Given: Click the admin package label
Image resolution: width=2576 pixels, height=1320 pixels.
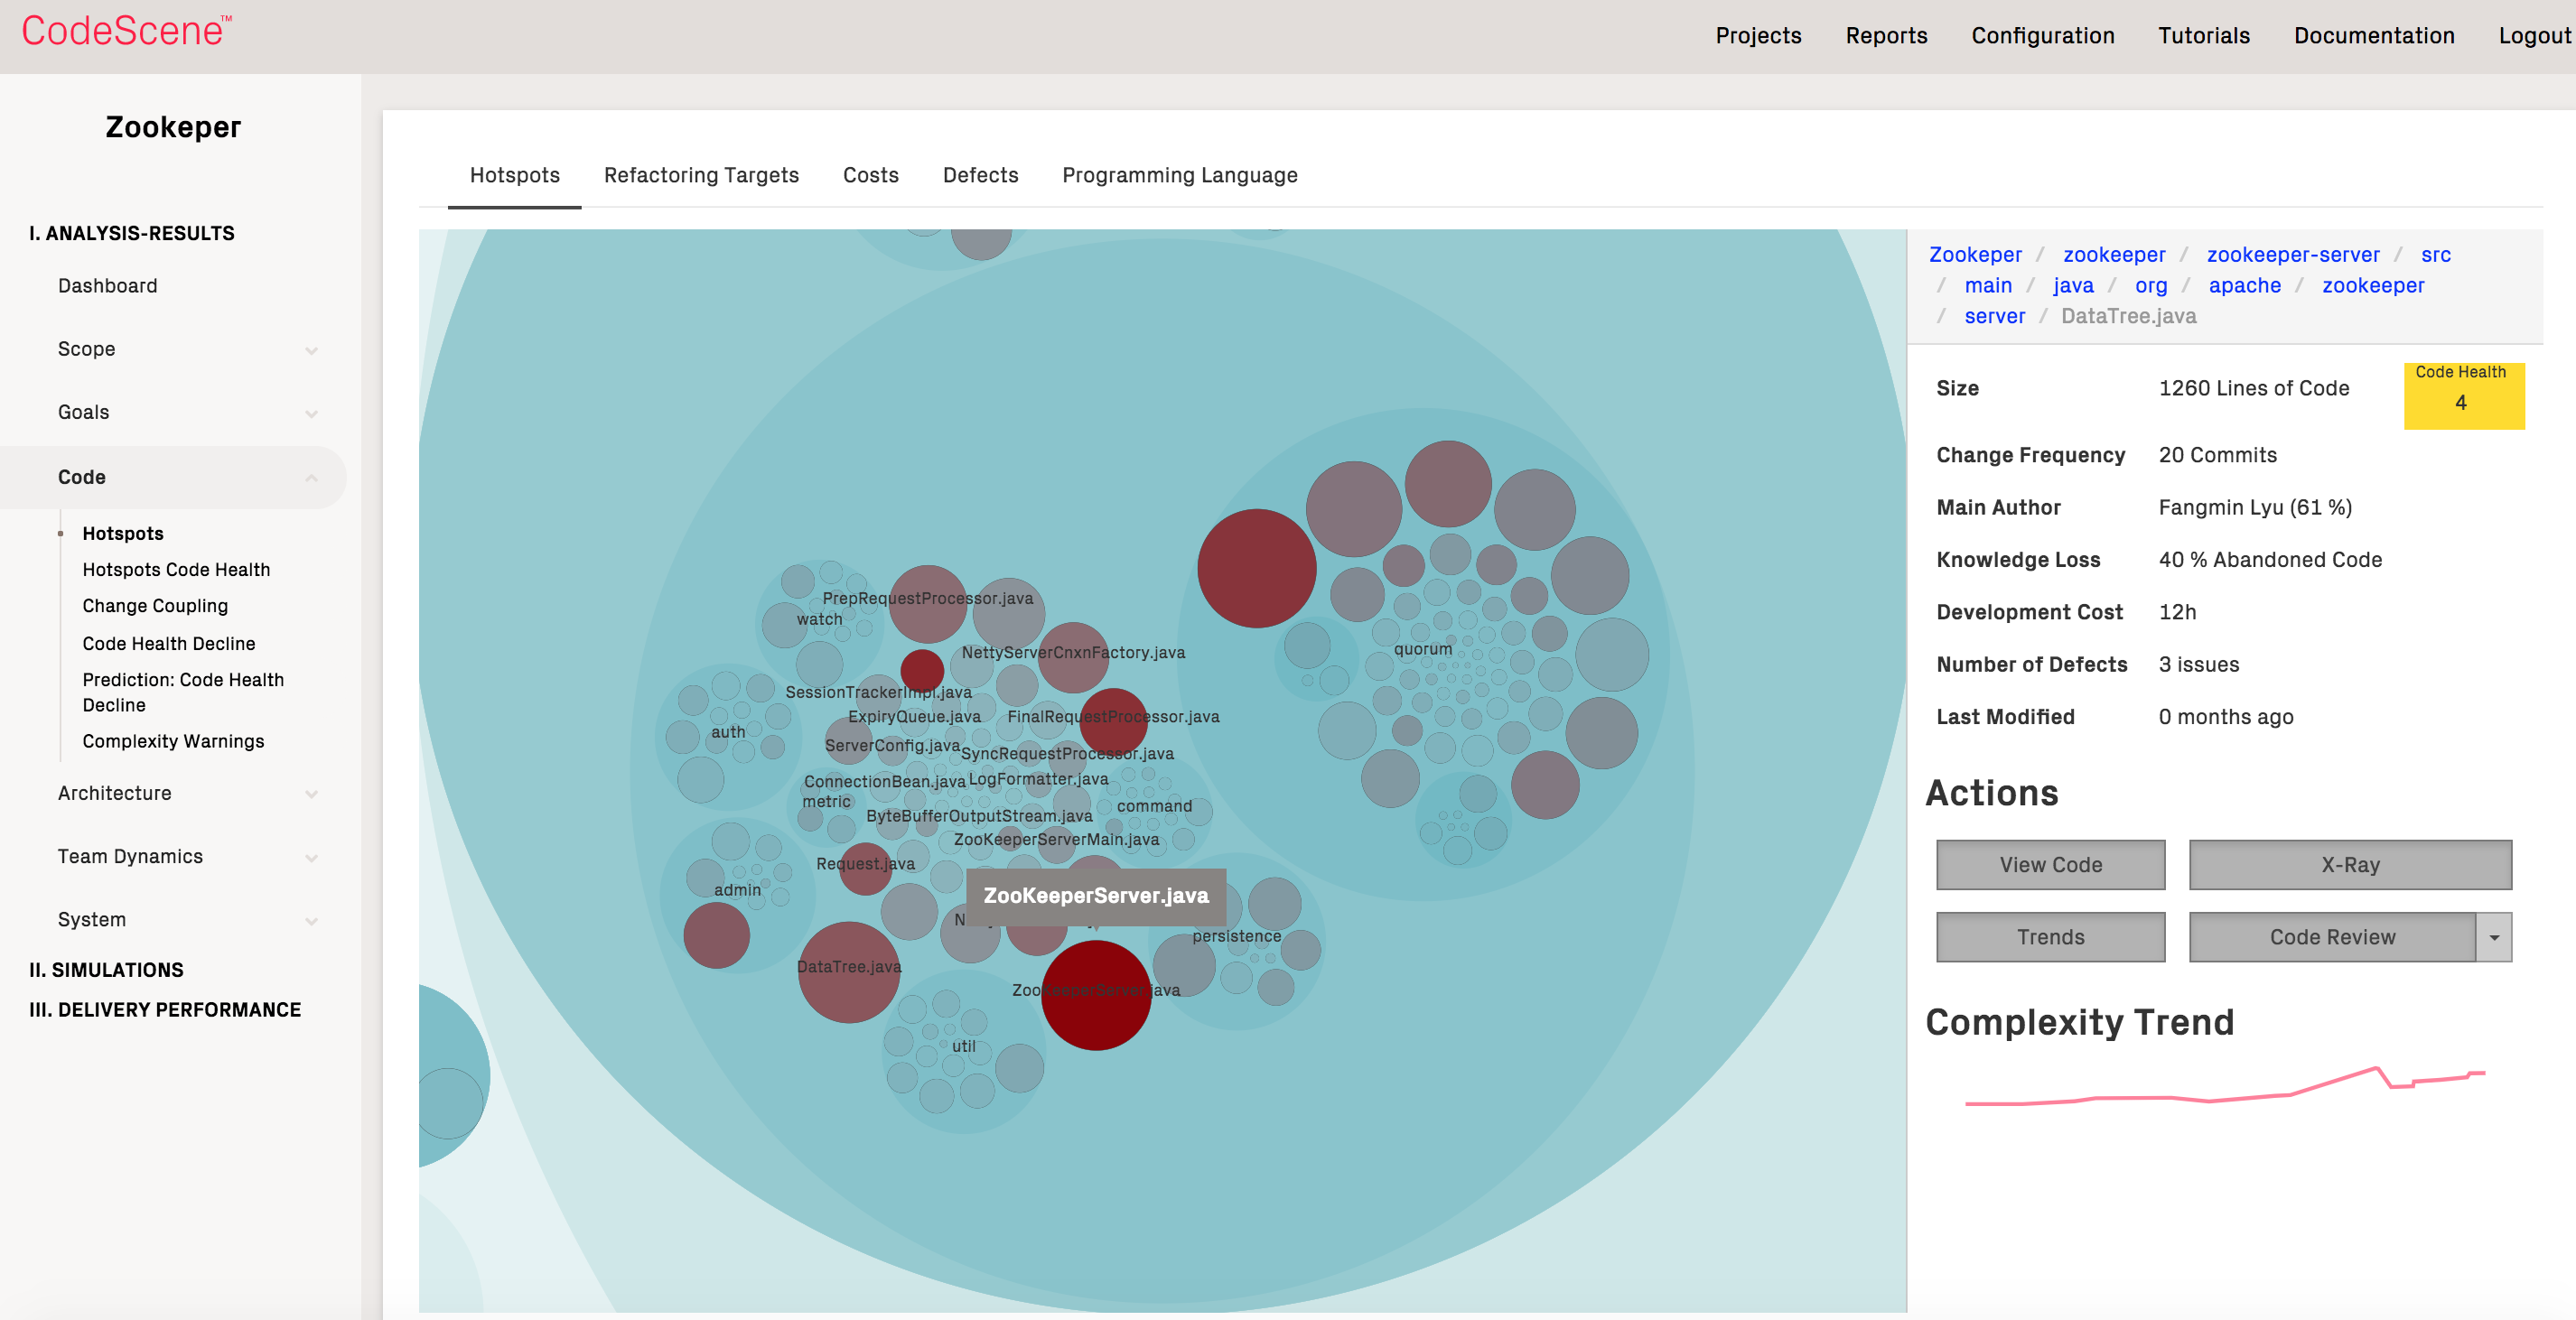Looking at the screenshot, I should pos(737,889).
